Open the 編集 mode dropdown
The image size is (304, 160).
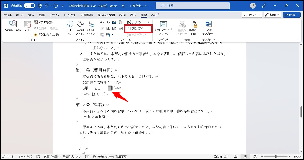[x=272, y=15]
